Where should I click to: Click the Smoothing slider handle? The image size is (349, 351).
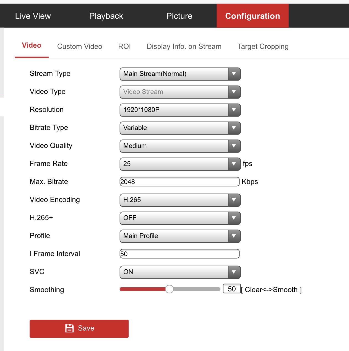point(169,289)
